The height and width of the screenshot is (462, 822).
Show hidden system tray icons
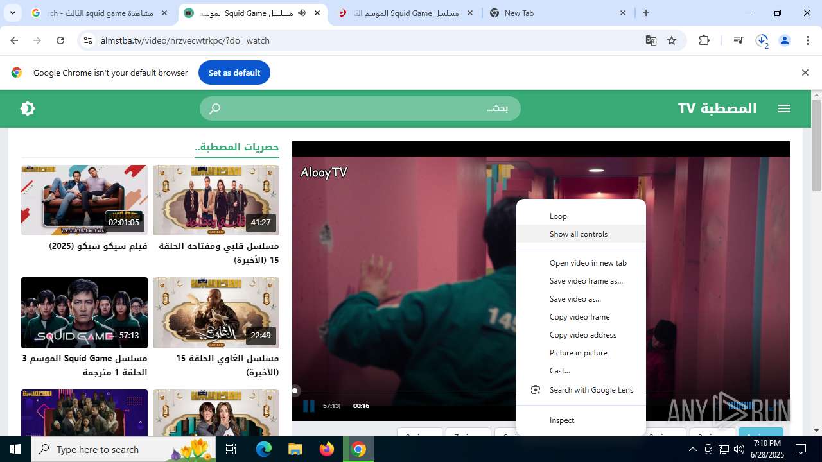pos(692,449)
